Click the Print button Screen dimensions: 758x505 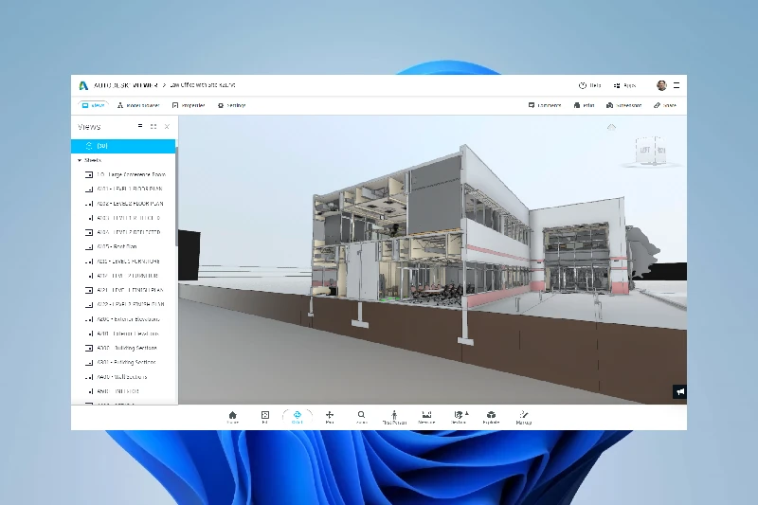pyautogui.click(x=584, y=105)
